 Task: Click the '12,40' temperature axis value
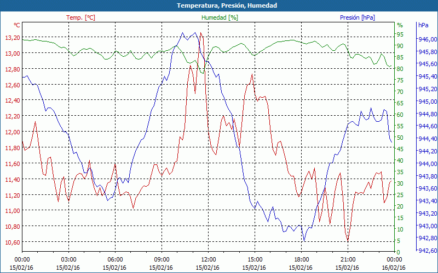point(13,100)
